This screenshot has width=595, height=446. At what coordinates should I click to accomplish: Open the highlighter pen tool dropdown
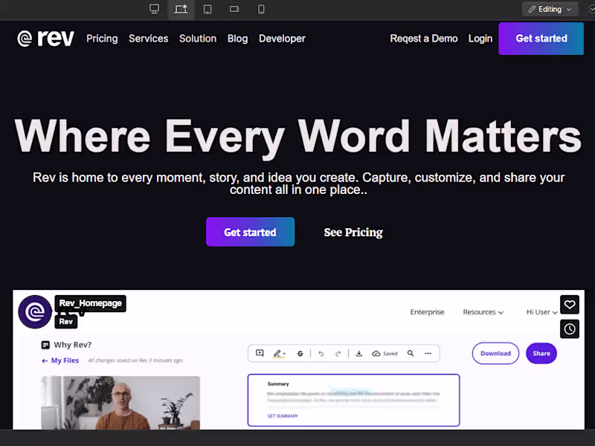coord(279,354)
